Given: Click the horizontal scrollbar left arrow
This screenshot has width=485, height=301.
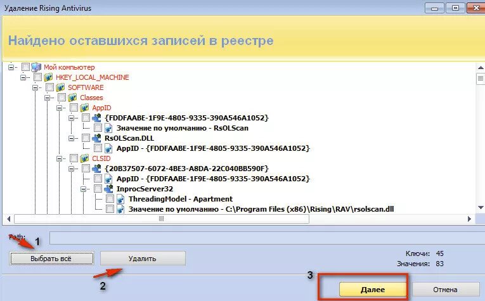Looking at the screenshot, I should coord(8,219).
